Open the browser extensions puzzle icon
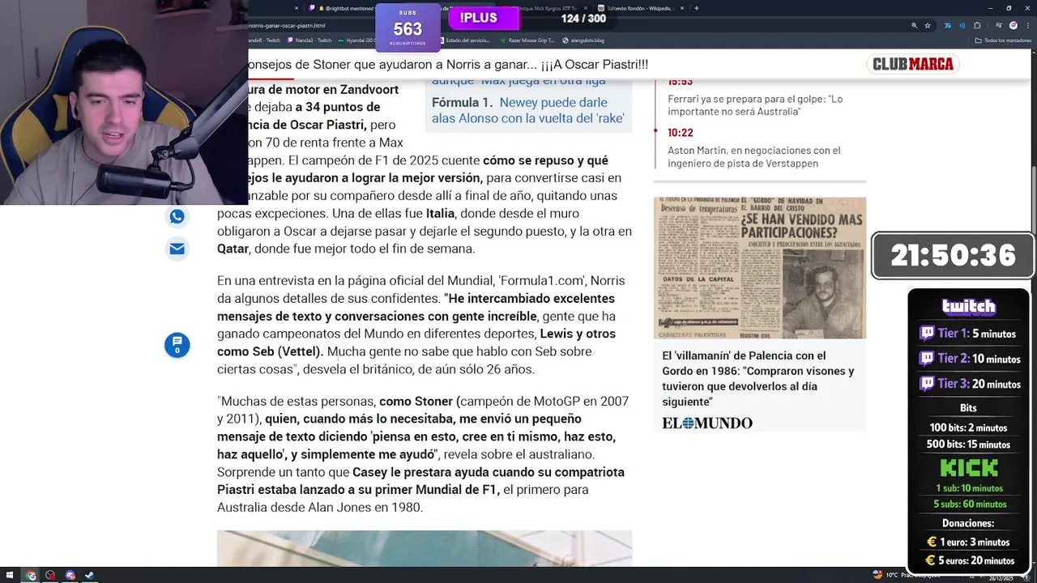The width and height of the screenshot is (1037, 583). 977,25
